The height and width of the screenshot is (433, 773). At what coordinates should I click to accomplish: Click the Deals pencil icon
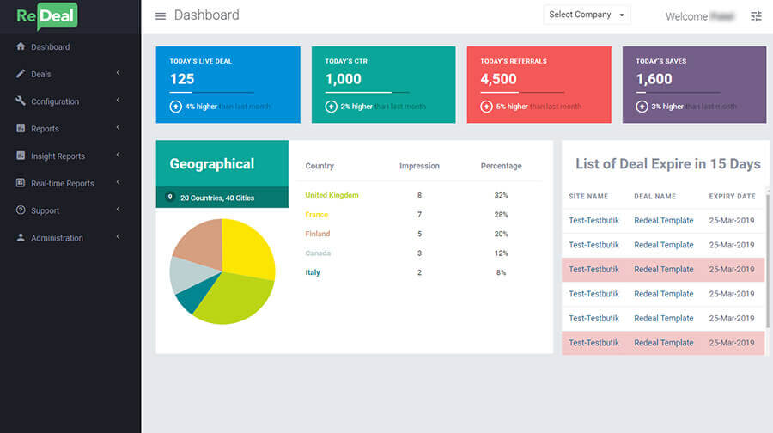click(x=21, y=74)
